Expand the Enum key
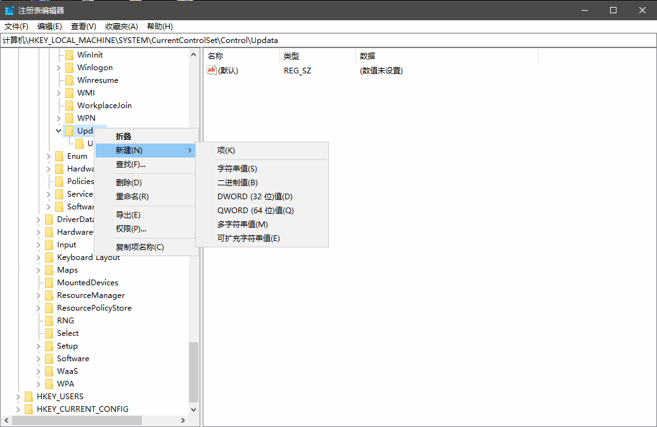Image resolution: width=657 pixels, height=427 pixels. 49,156
